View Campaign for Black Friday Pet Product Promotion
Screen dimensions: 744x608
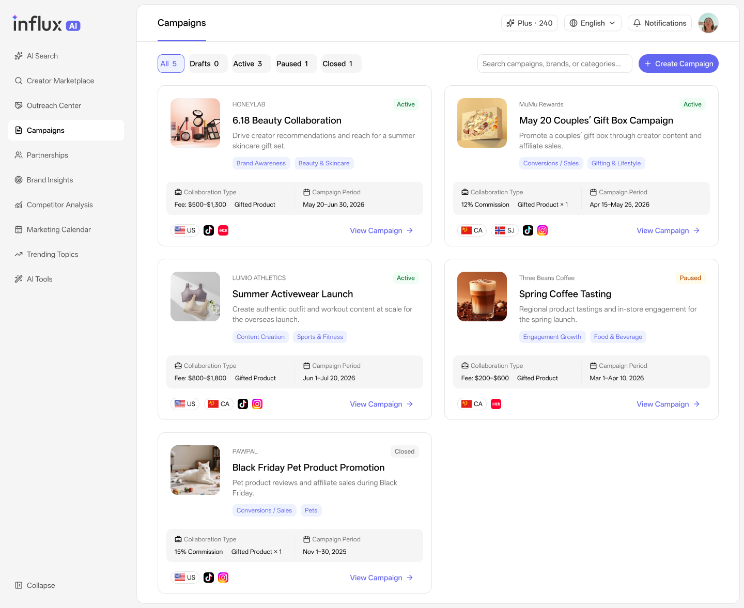381,578
